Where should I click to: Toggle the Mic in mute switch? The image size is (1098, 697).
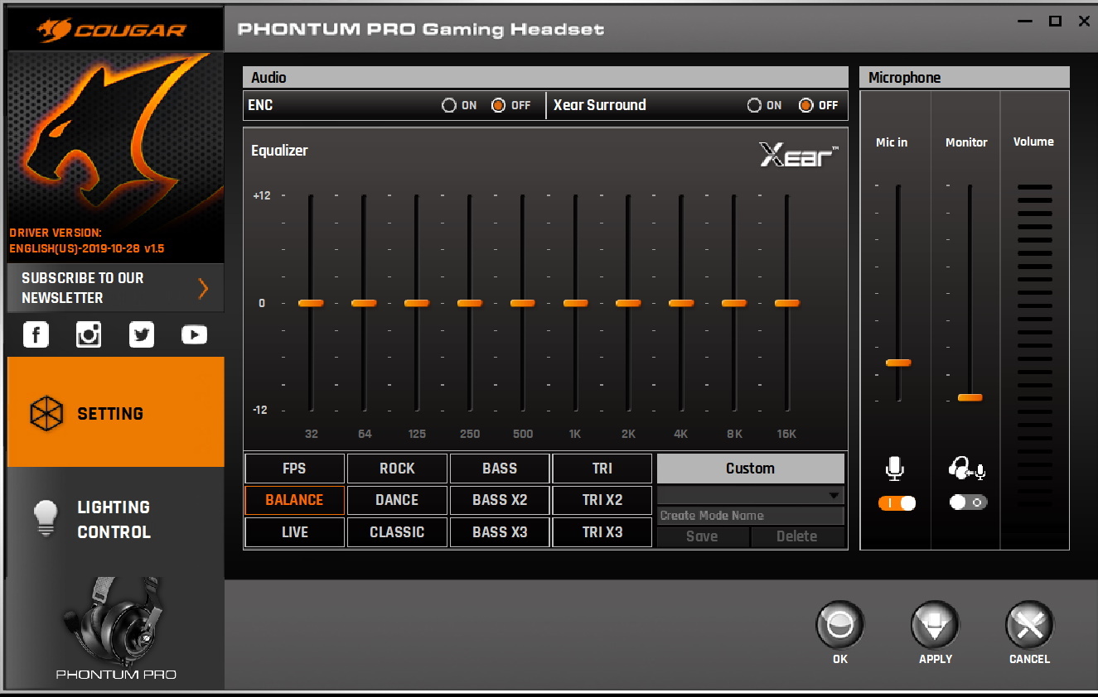[897, 502]
